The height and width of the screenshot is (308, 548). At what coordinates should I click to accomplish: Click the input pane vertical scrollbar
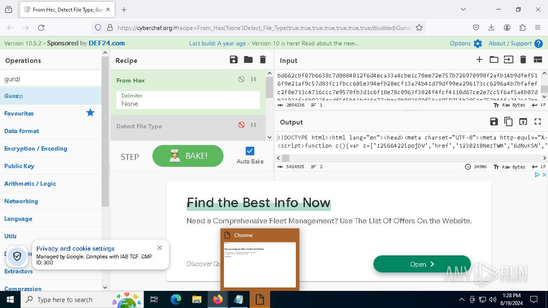tap(544, 89)
